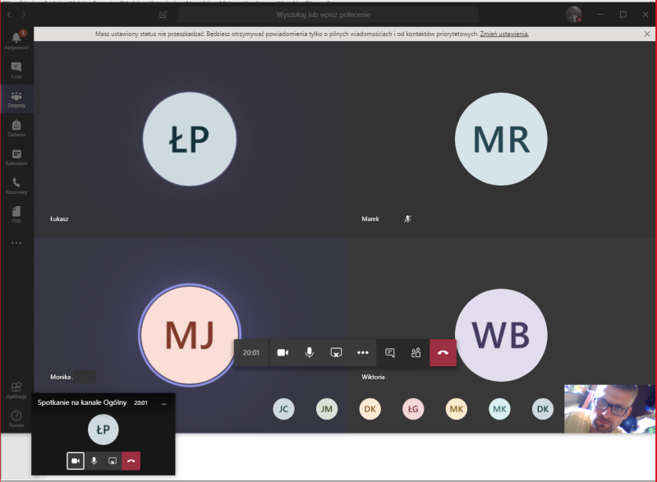Image resolution: width=657 pixels, height=482 pixels.
Task: Open Pomoc help icon
Action: (x=16, y=419)
